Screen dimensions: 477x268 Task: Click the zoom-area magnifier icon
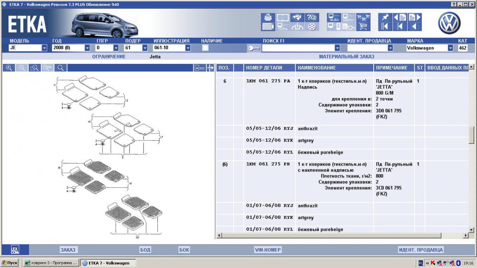pos(35,68)
